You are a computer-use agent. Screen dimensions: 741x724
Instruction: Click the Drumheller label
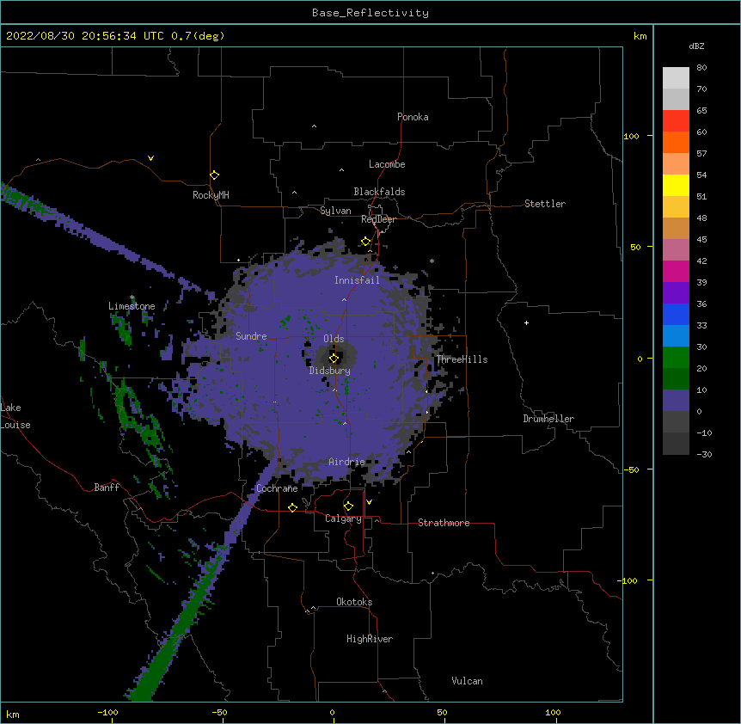[548, 419]
